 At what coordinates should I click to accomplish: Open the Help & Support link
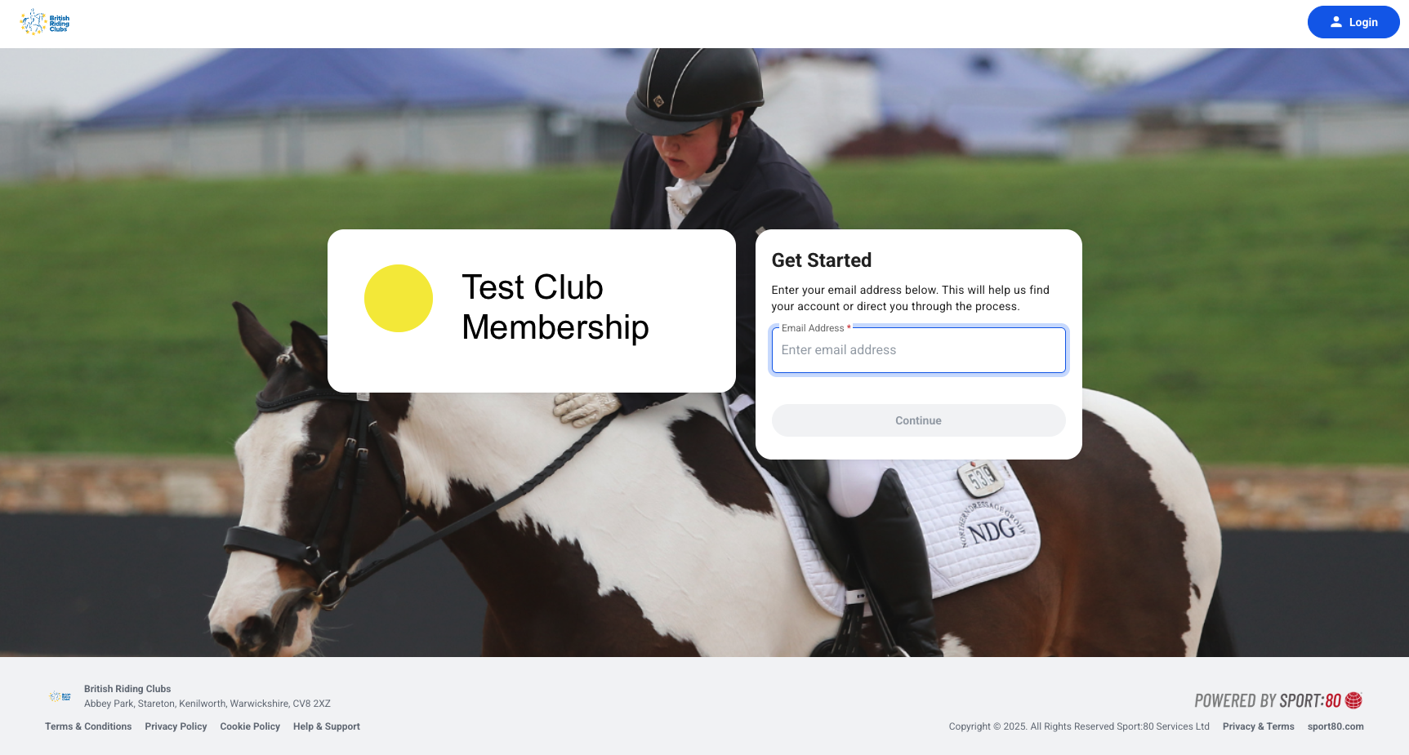[x=327, y=726]
